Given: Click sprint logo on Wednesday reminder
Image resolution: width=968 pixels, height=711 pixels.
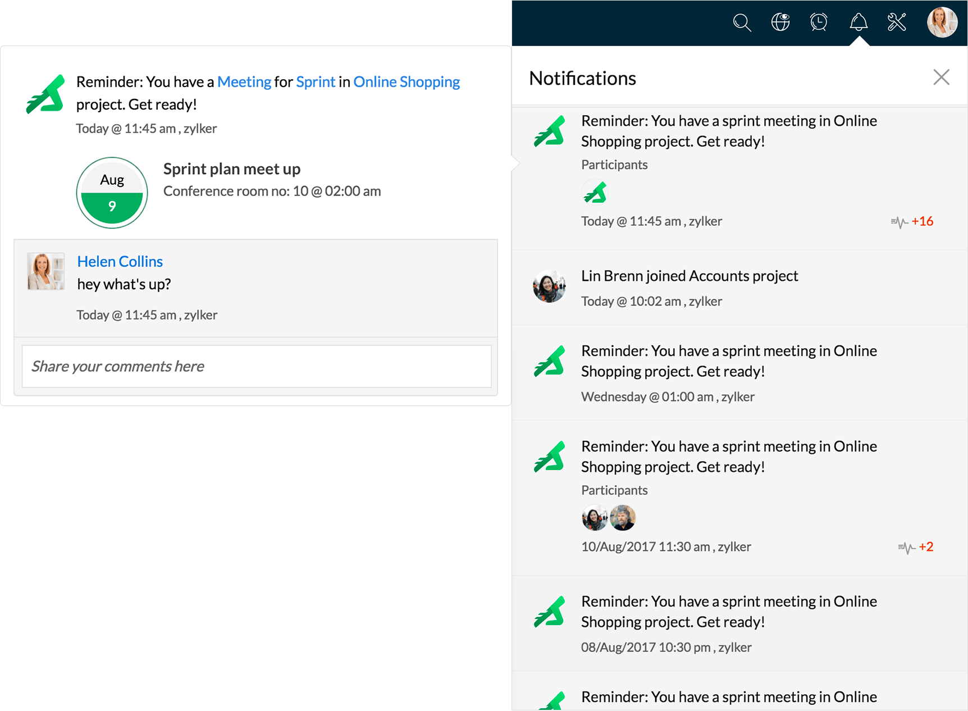Looking at the screenshot, I should tap(549, 361).
